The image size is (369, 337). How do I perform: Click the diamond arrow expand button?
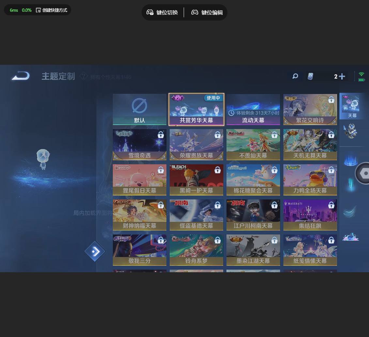(95, 251)
